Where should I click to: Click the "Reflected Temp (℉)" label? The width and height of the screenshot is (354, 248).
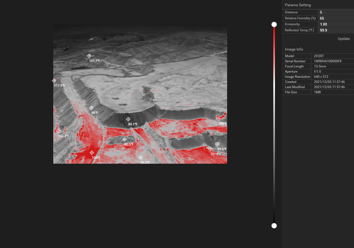click(299, 30)
